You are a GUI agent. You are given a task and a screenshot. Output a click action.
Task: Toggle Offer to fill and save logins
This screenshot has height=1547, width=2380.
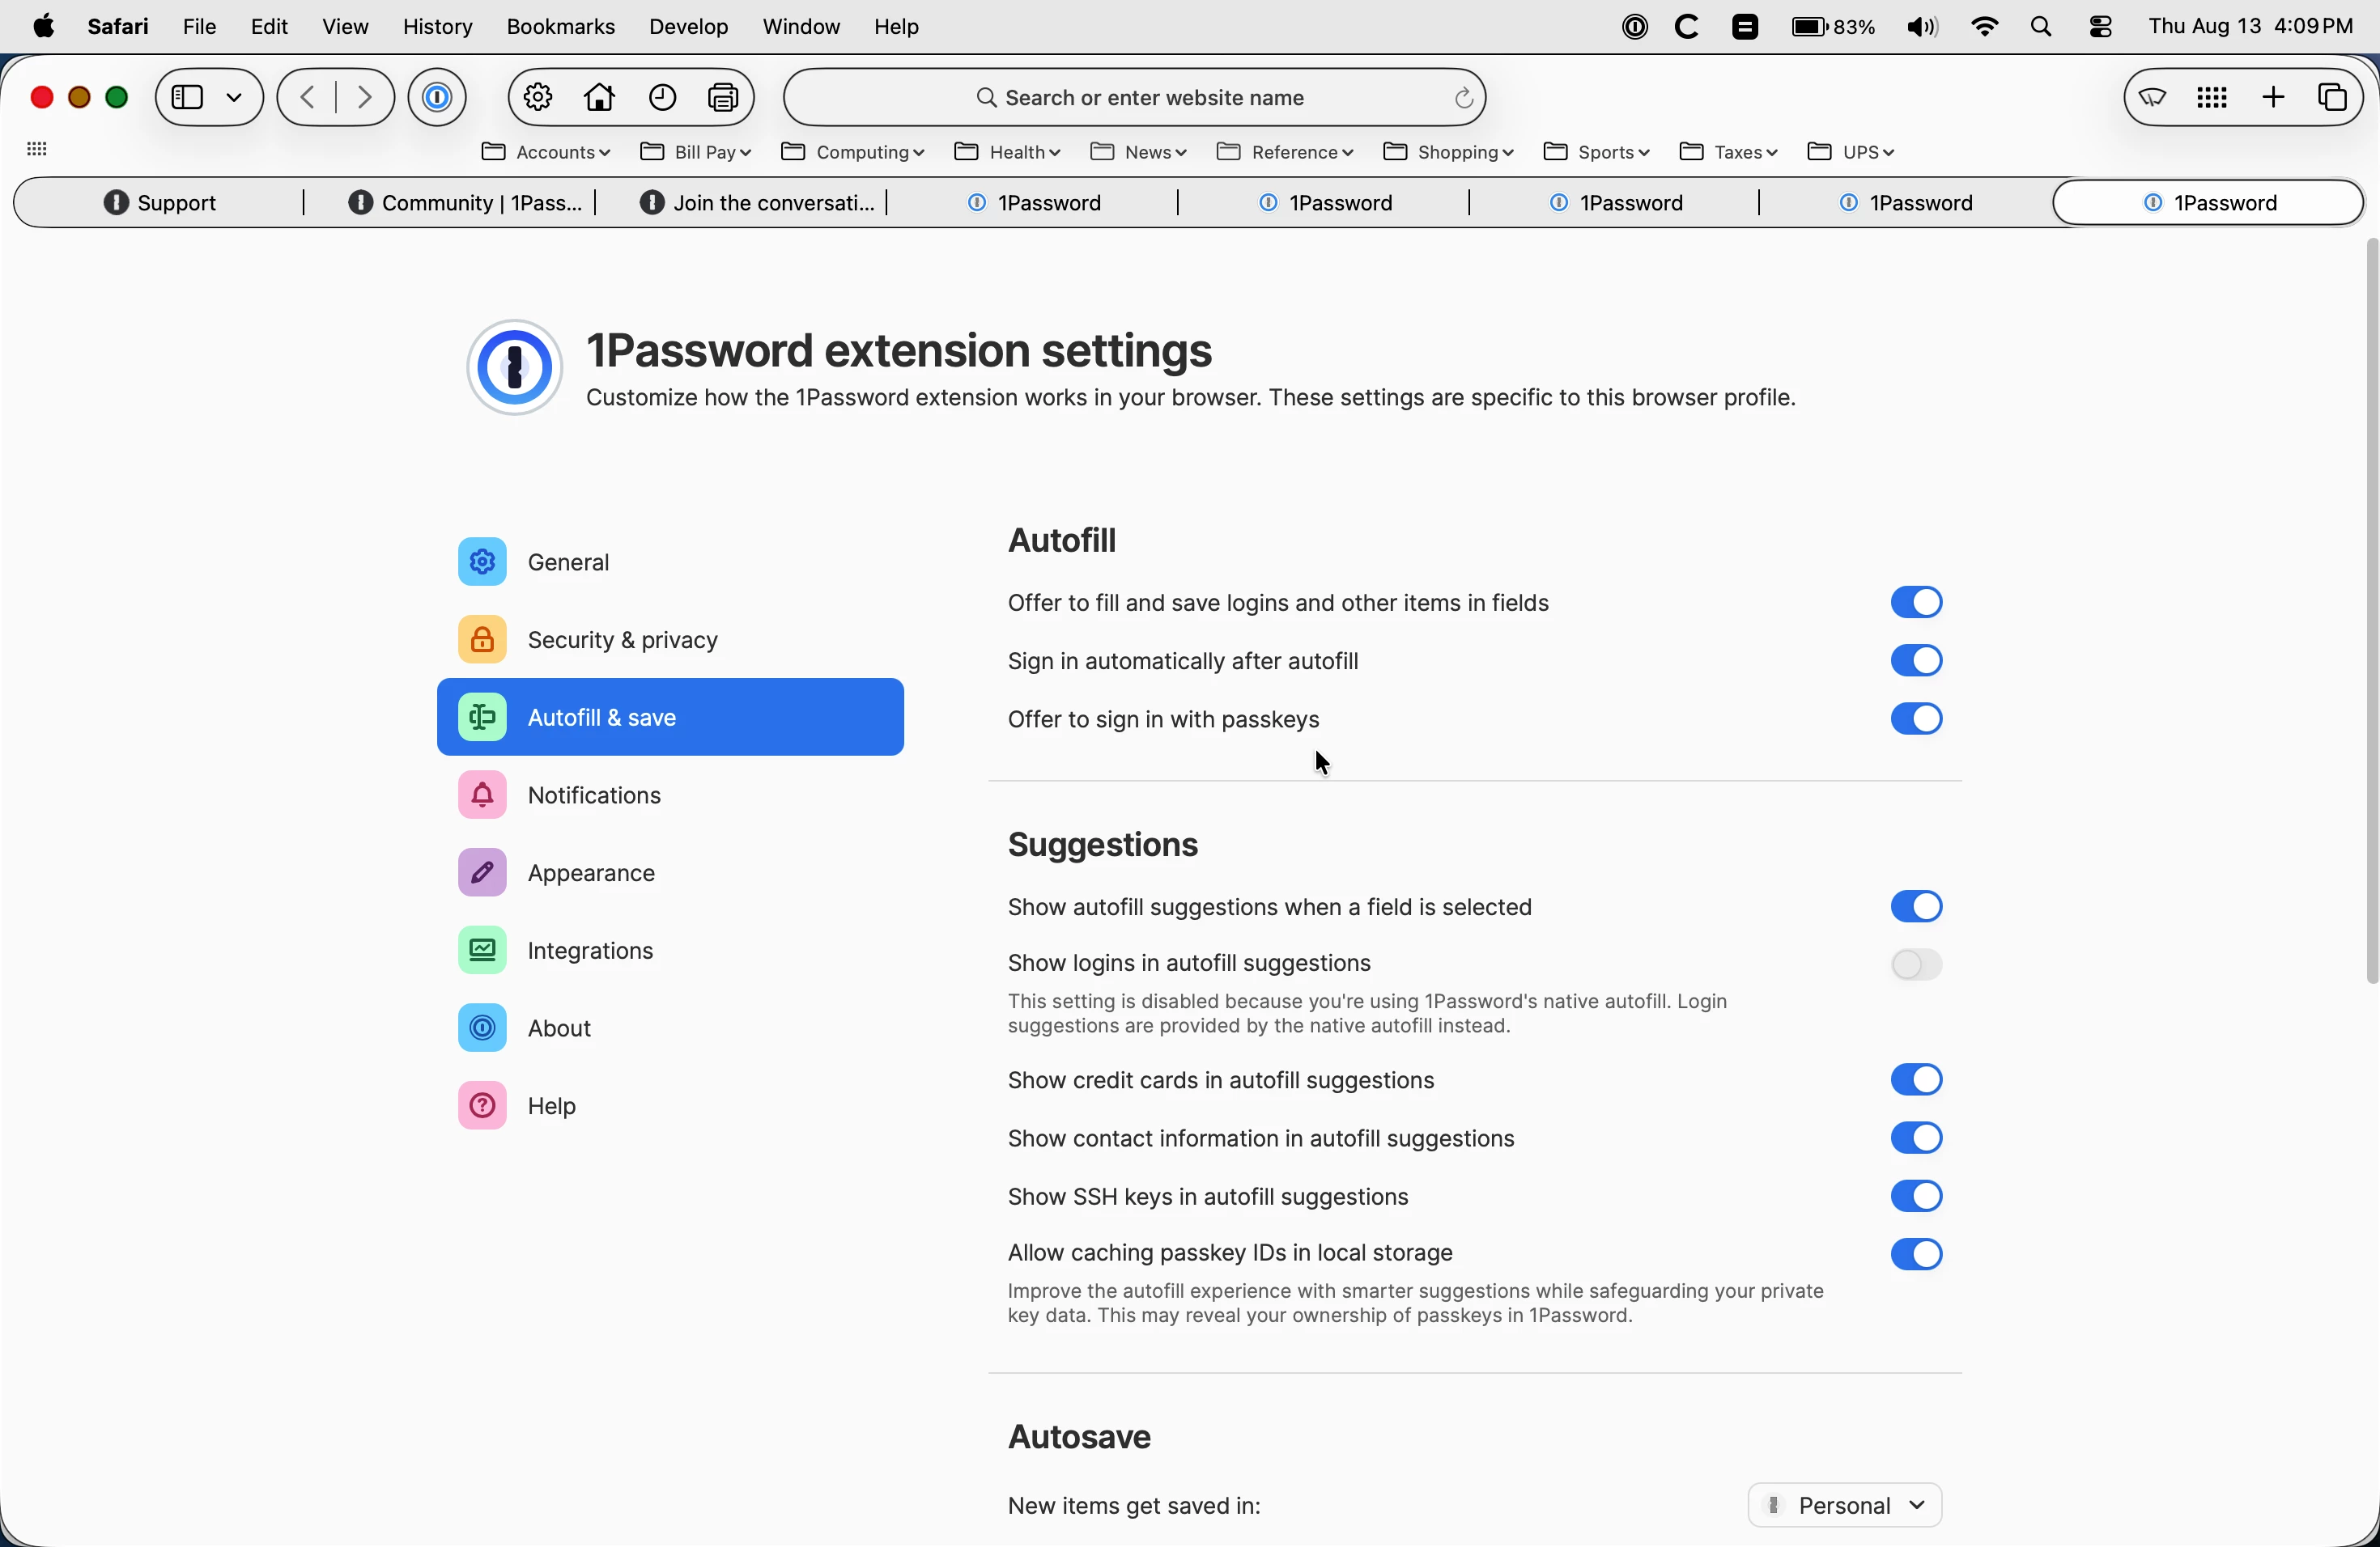(1916, 603)
